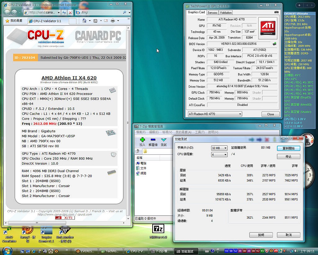The image size is (318, 255).
Task: Click the RSS feeds icon in IE
Action: [95, 21]
